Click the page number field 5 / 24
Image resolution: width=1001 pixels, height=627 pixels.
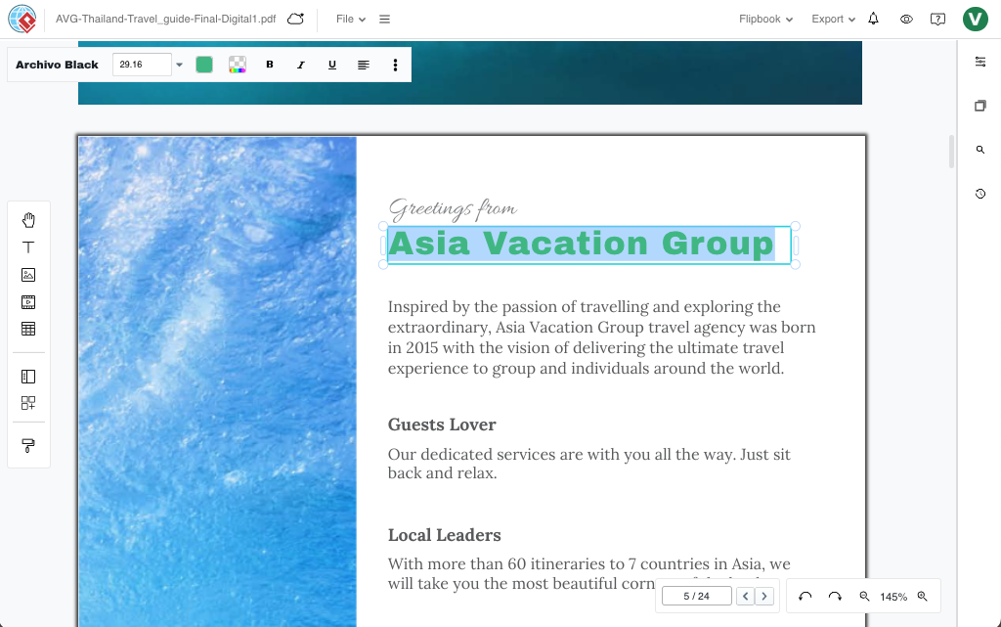click(696, 596)
